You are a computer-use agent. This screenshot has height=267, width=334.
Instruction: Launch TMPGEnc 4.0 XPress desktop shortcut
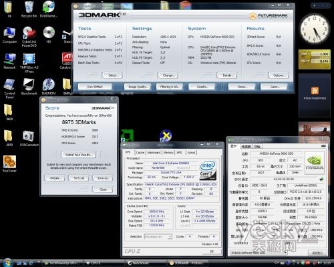(x=29, y=63)
